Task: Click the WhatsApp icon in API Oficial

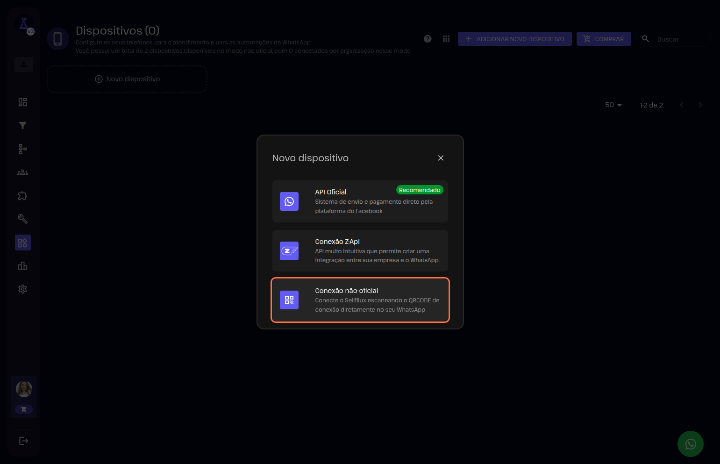Action: click(x=289, y=201)
